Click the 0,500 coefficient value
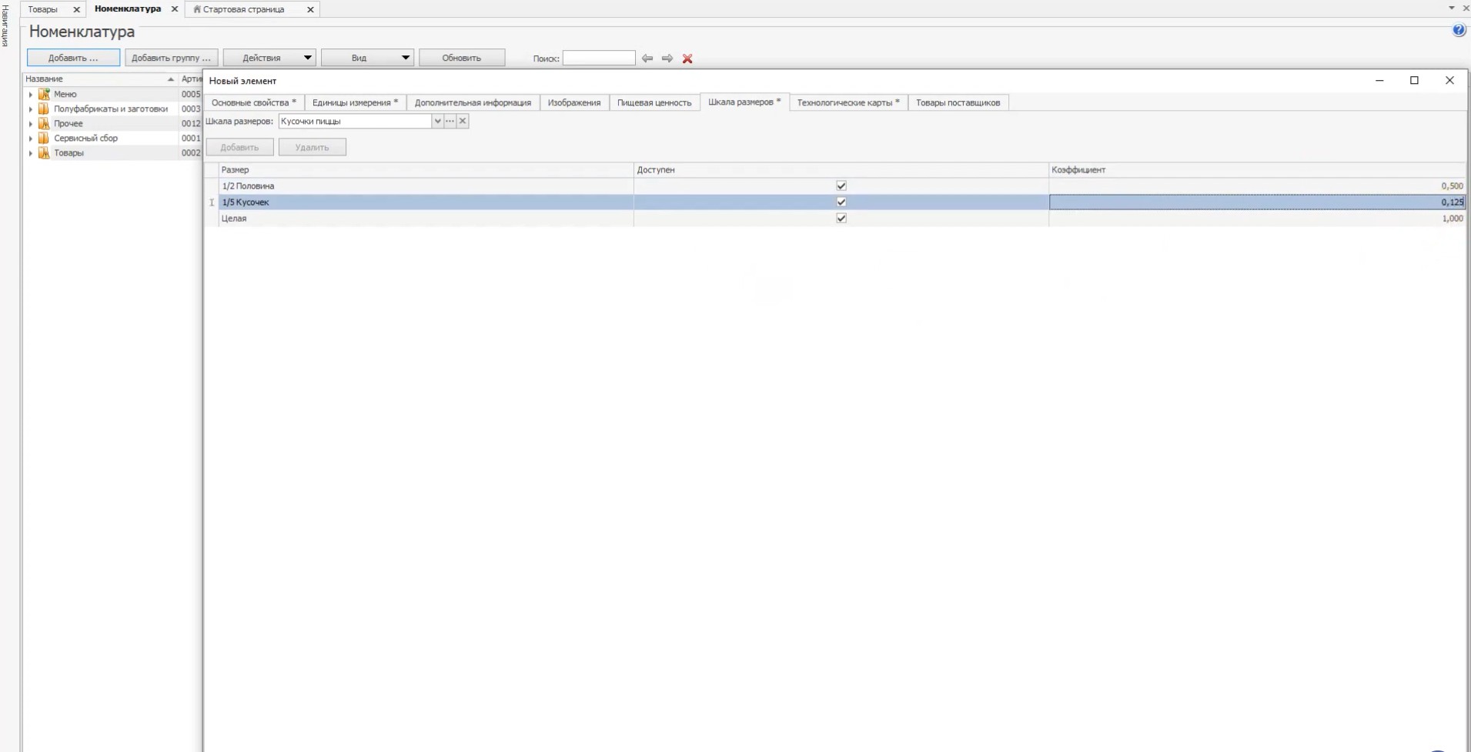This screenshot has height=752, width=1471. tap(1452, 185)
